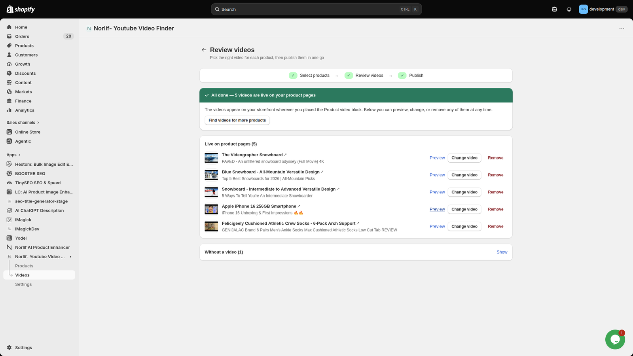Viewport: 633px width, 356px height.
Task: Click the Felicigeely socks video thumbnail
Action: pos(211,226)
